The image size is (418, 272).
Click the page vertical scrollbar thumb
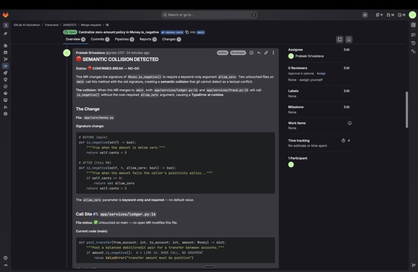click(407, 110)
